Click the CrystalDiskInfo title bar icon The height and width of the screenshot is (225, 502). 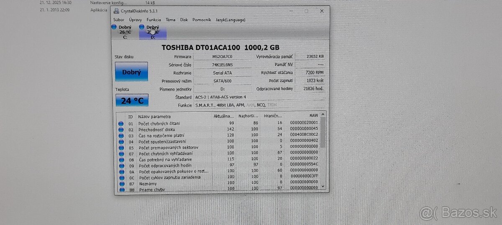(x=116, y=11)
